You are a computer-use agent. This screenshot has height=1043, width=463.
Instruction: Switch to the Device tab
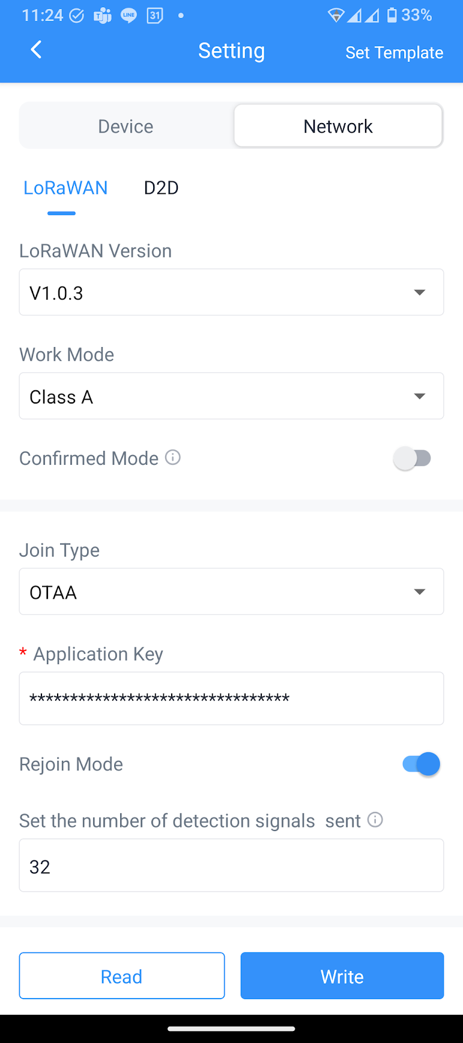click(x=126, y=126)
